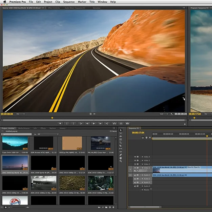
Task: Select the Ripple Edit tool
Action: (x=121, y=136)
